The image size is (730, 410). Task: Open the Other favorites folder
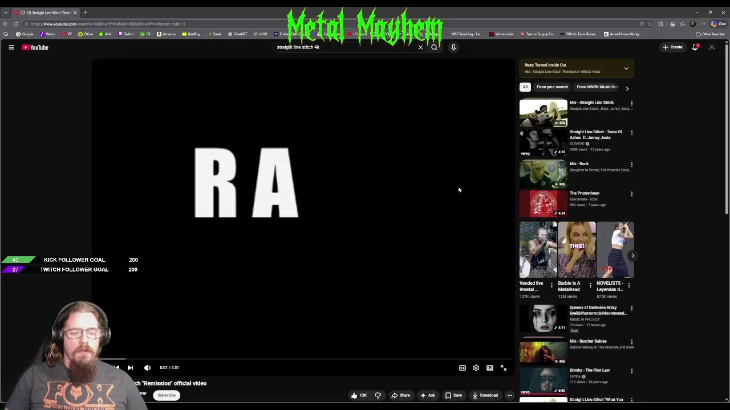[710, 34]
